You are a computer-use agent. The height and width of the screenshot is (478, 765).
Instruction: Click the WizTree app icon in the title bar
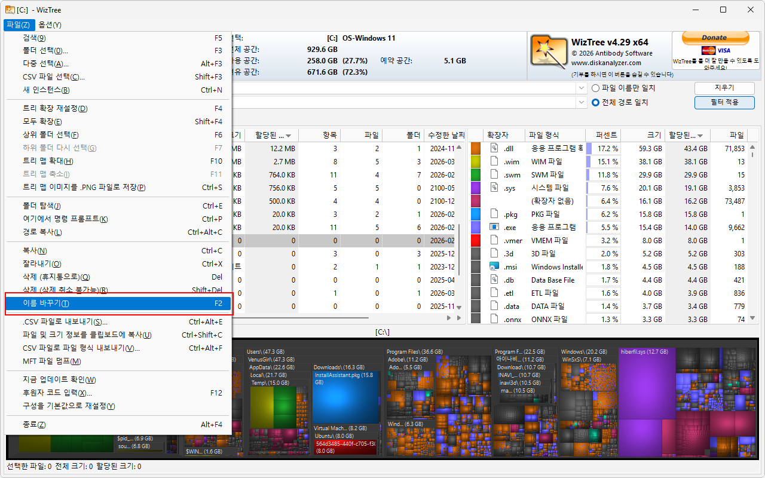tap(10, 10)
